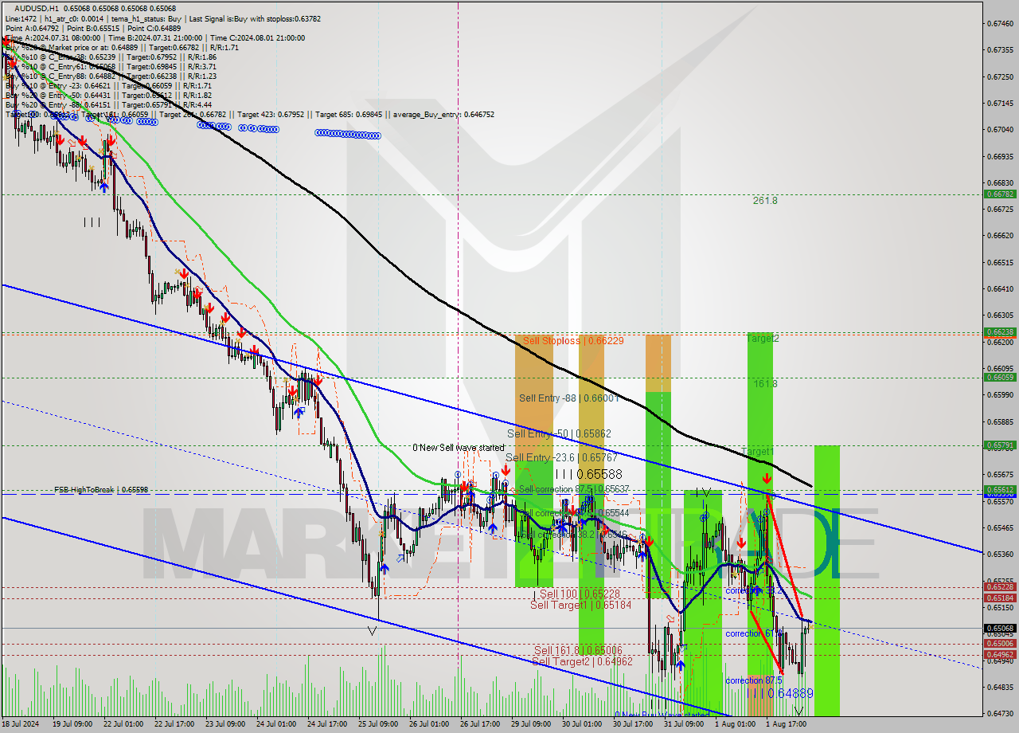This screenshot has width=1019, height=733.
Task: Click the green 0.66059 price tag on axis
Action: pos(1000,377)
